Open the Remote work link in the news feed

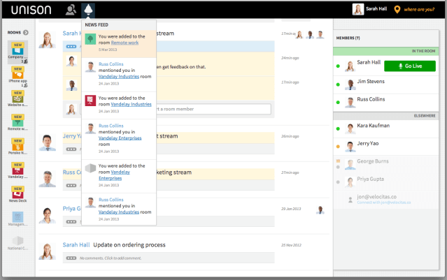click(125, 43)
